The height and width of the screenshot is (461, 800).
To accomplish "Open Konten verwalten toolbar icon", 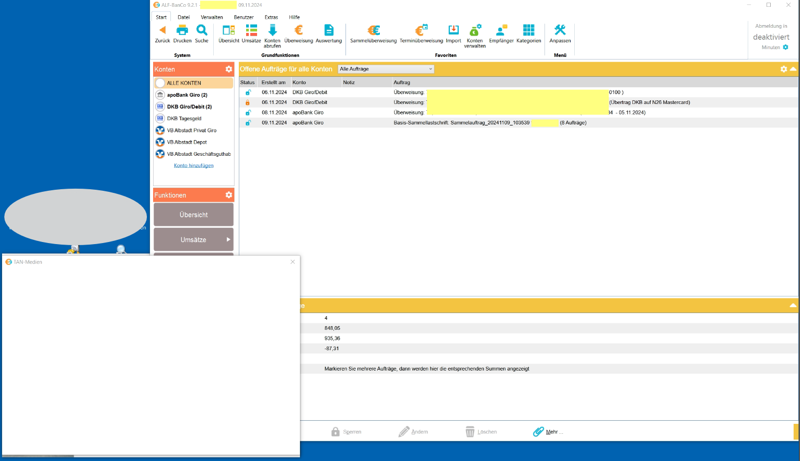I will click(x=475, y=30).
